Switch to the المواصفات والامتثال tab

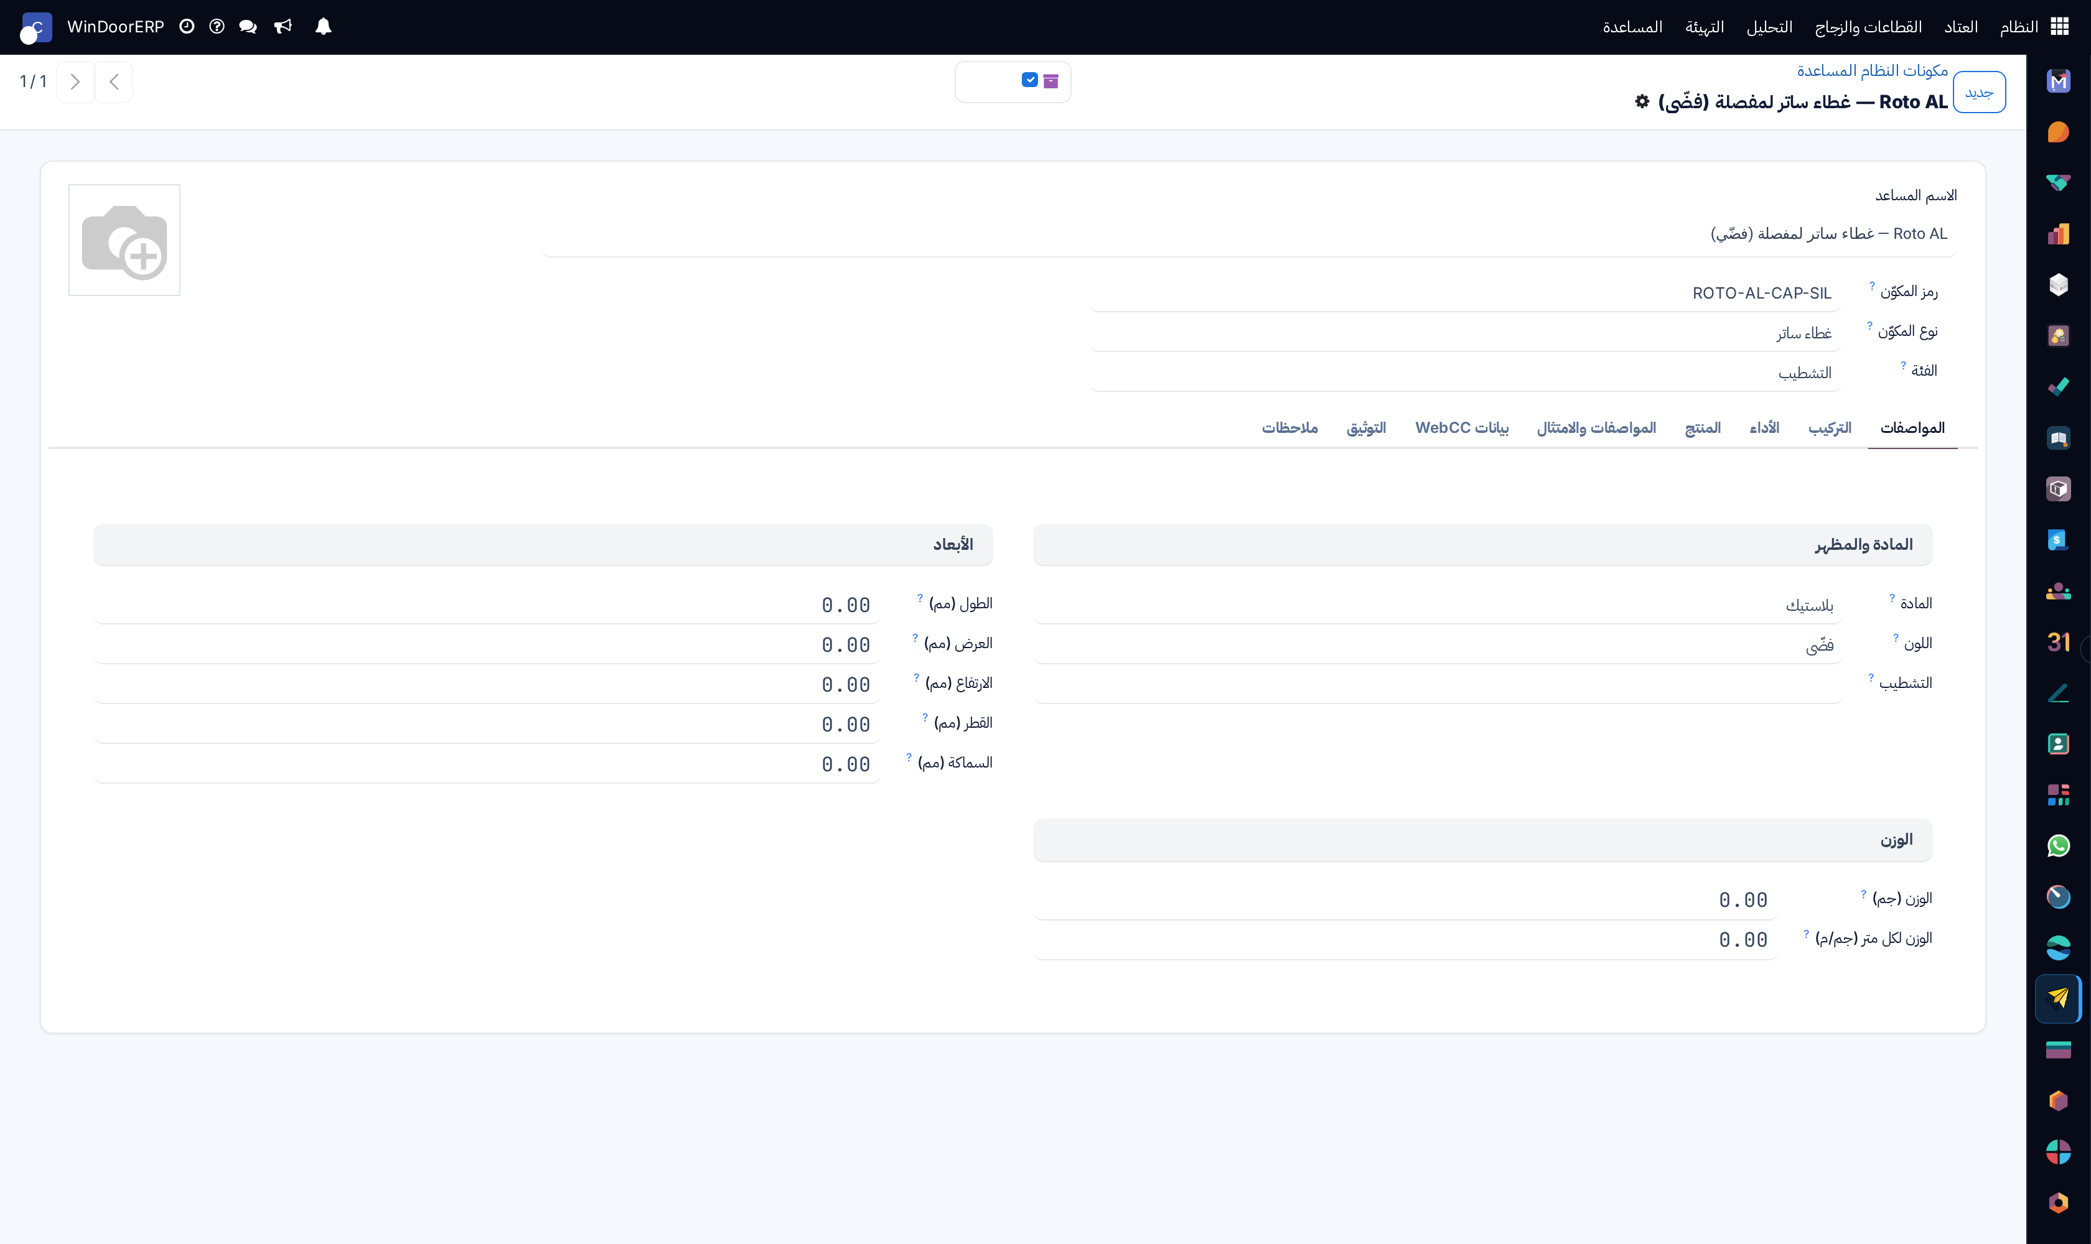(x=1596, y=427)
